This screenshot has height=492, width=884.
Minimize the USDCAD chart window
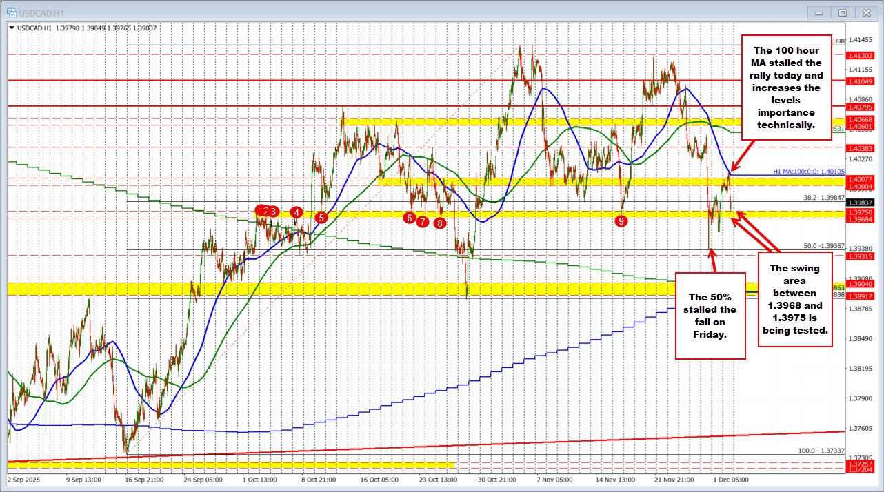818,12
